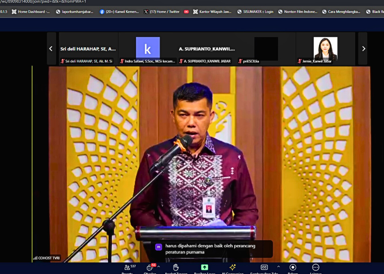This screenshot has width=384, height=274.
Task: Open the Obrolan chat panel
Action: click(150, 268)
